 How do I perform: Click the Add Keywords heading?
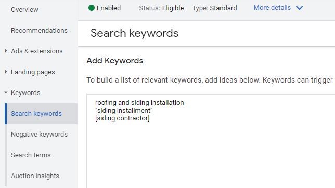point(115,61)
